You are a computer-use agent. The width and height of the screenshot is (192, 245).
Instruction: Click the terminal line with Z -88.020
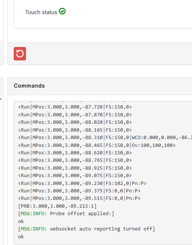pyautogui.click(x=75, y=122)
